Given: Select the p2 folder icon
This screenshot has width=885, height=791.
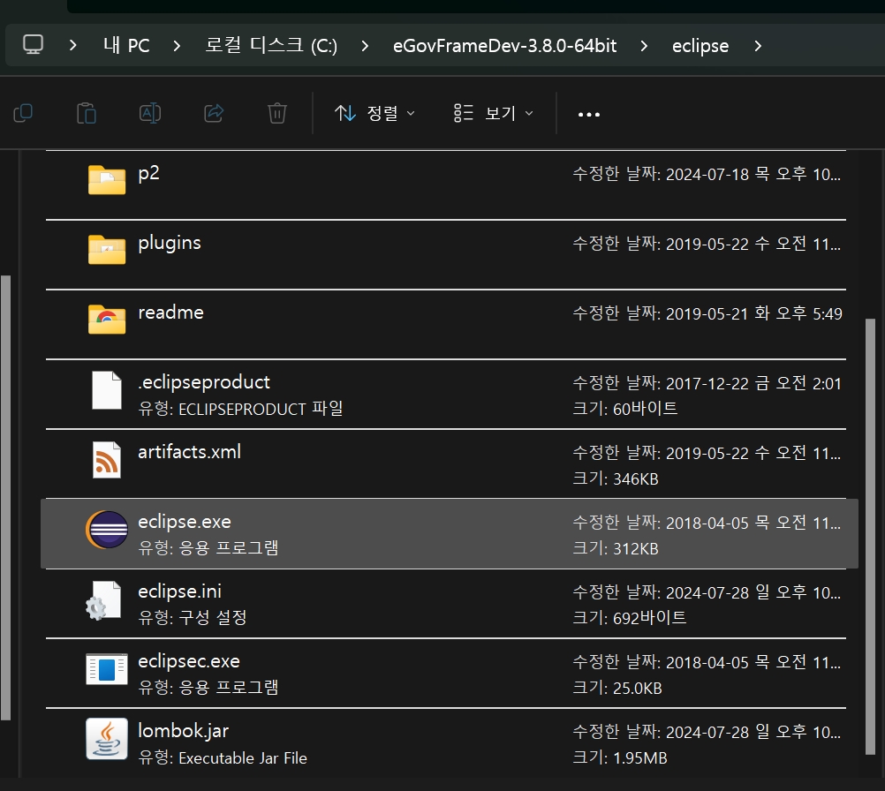Looking at the screenshot, I should click(107, 180).
